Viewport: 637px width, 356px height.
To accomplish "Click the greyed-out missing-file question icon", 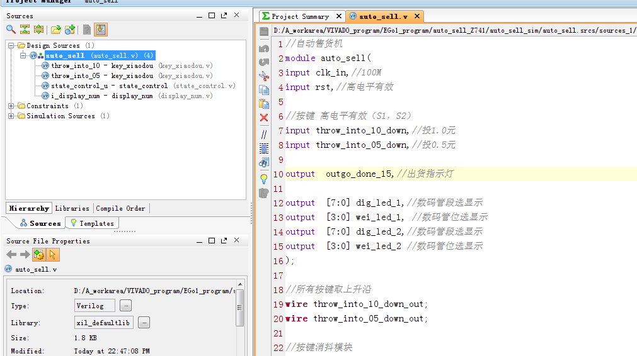I will pyautogui.click(x=86, y=29).
